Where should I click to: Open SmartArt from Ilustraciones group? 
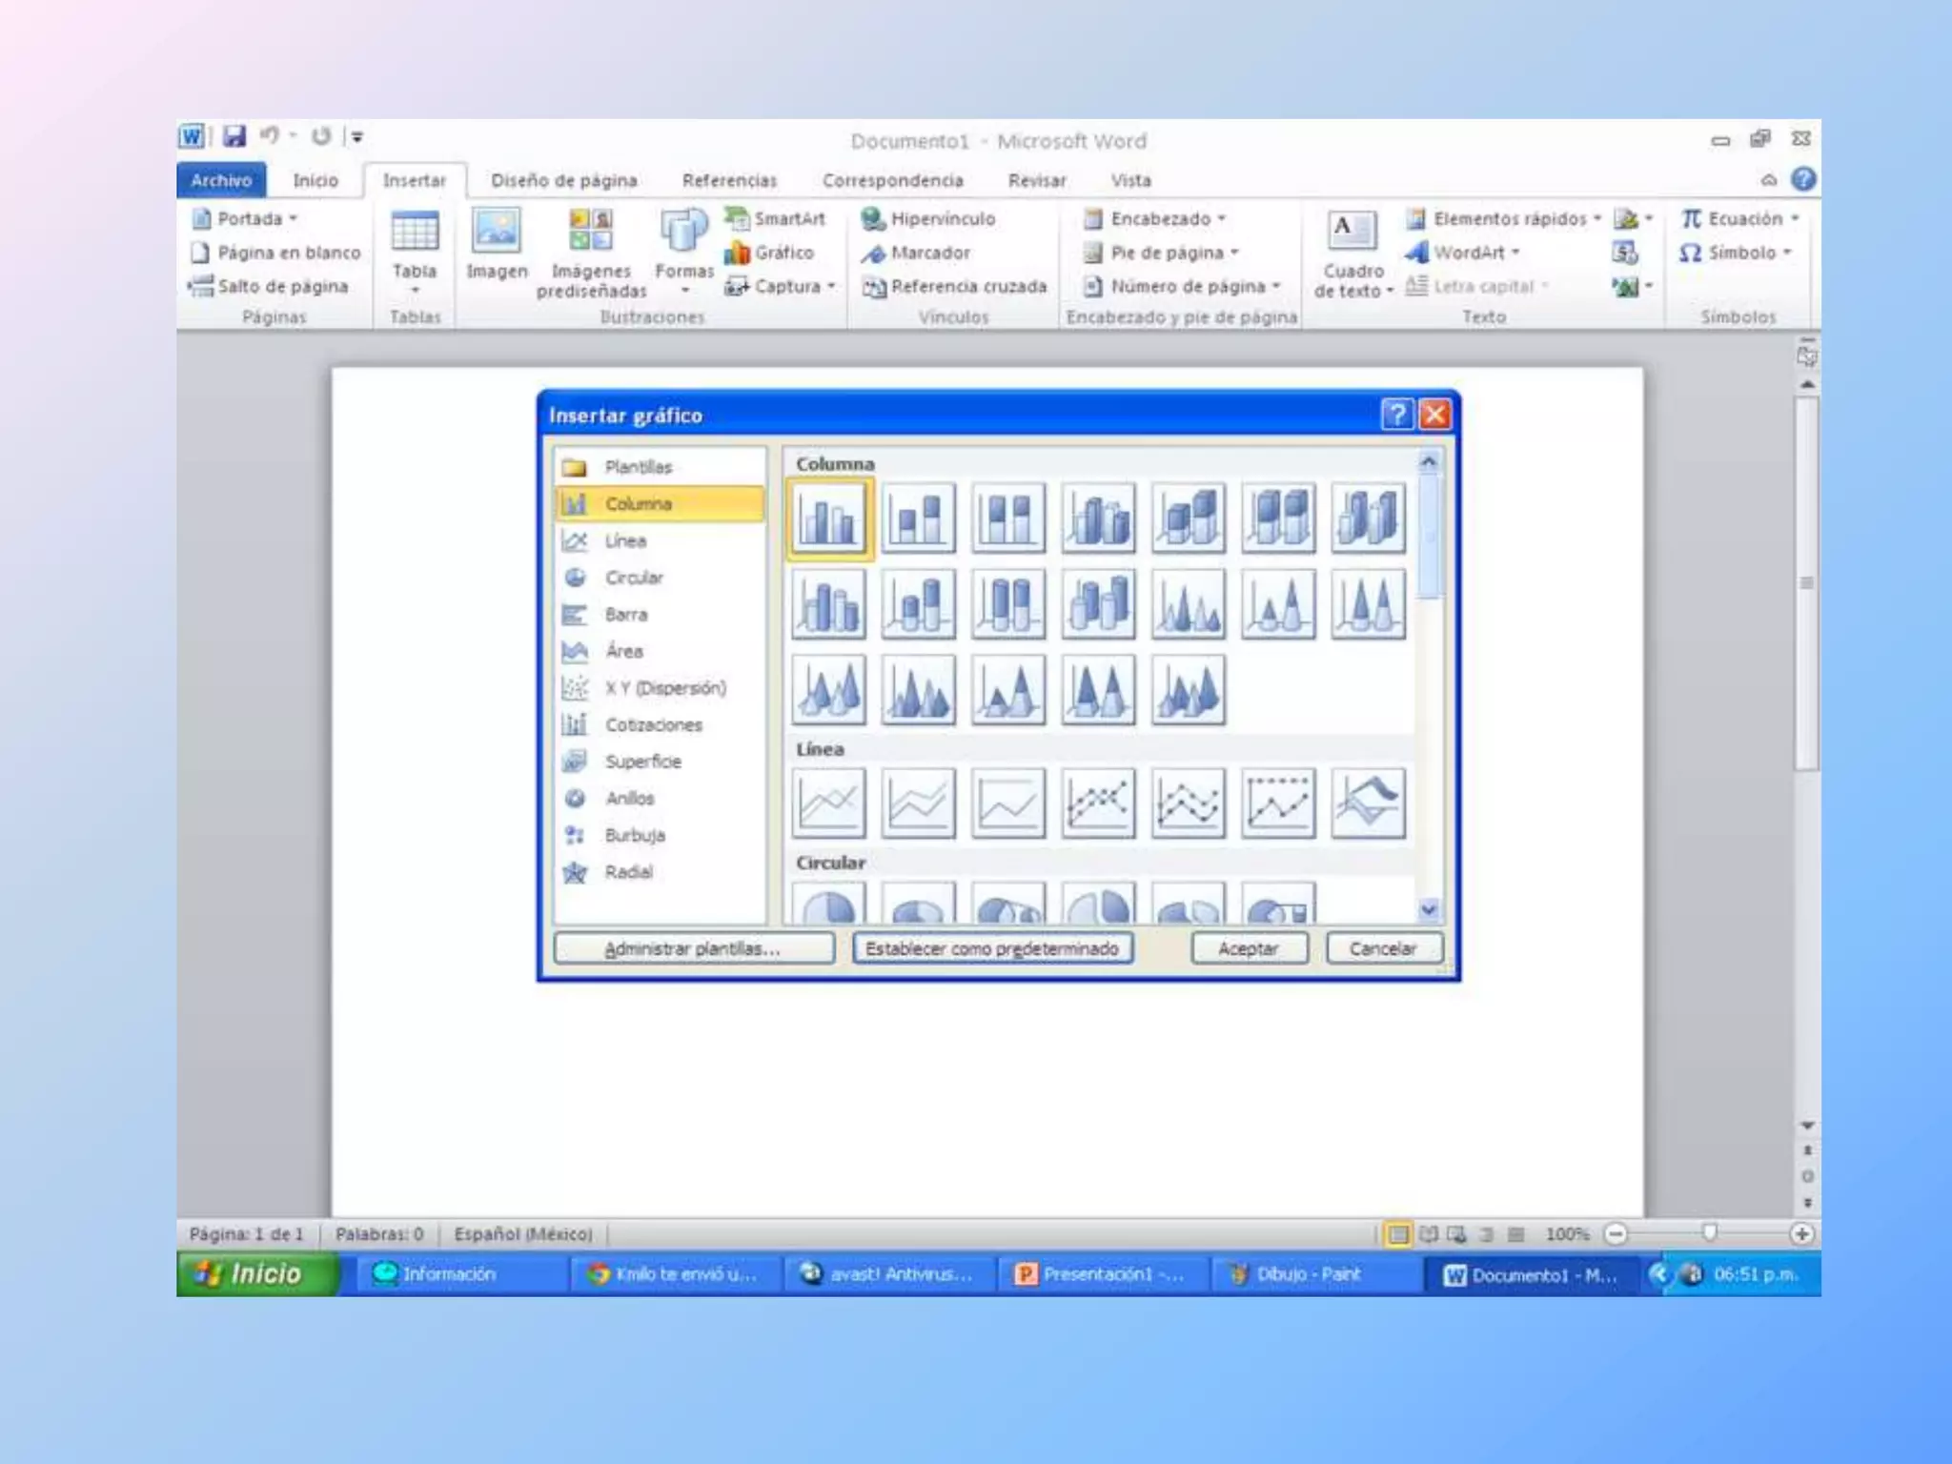click(x=737, y=219)
